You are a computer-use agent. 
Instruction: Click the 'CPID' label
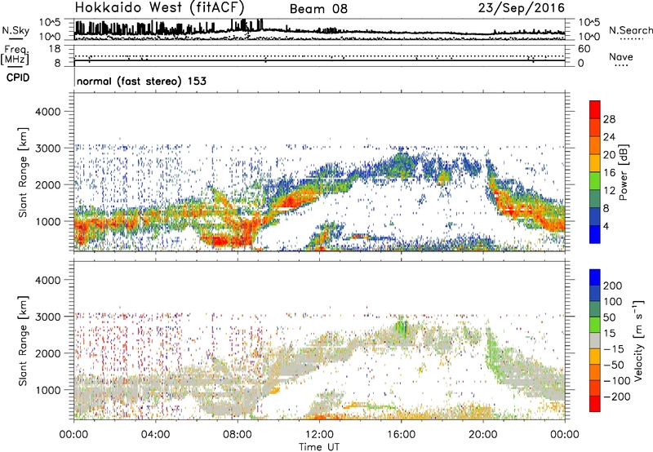18,78
